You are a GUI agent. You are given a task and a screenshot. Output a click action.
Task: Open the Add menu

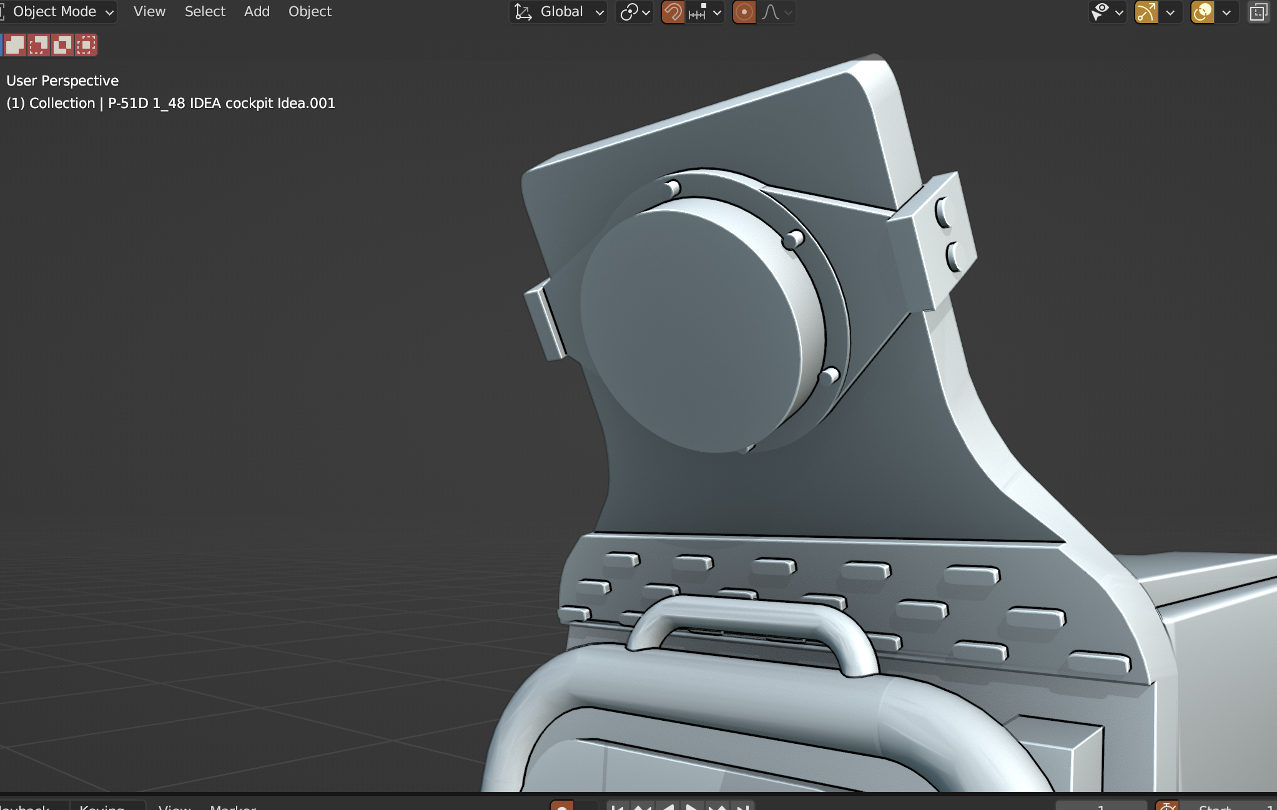click(257, 12)
